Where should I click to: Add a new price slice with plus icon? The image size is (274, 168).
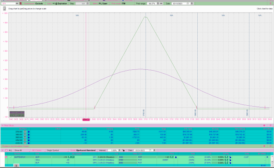point(264,125)
